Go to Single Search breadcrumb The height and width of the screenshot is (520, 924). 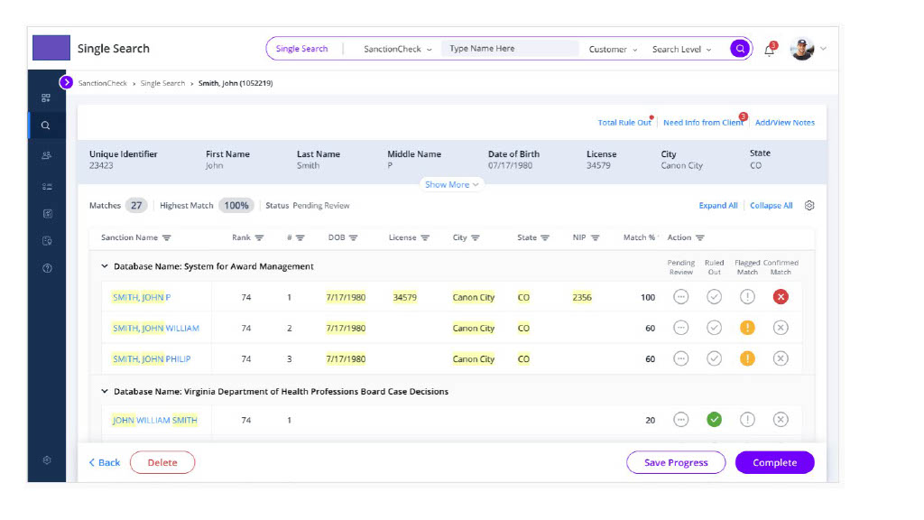(162, 83)
